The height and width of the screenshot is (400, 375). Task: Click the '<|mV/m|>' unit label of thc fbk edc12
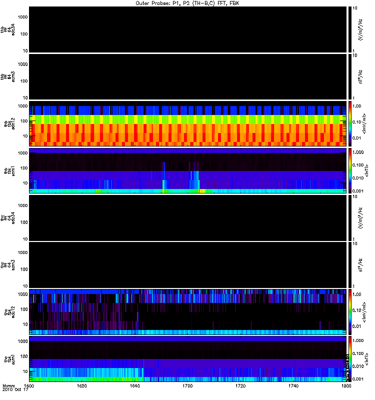coord(364,312)
